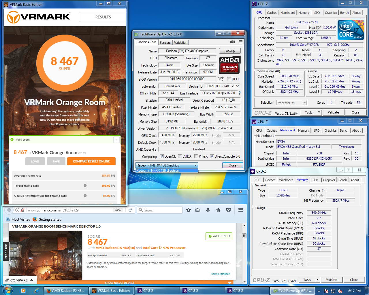Click the Getting Started bookmark
369x295 pixels.
tap(47, 220)
